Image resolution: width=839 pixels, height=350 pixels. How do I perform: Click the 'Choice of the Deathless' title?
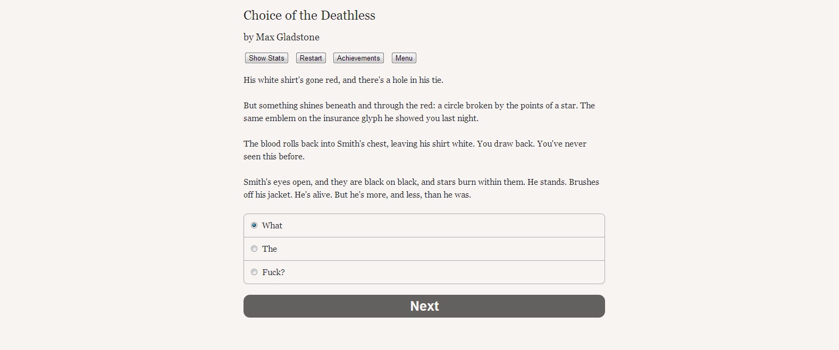click(309, 15)
